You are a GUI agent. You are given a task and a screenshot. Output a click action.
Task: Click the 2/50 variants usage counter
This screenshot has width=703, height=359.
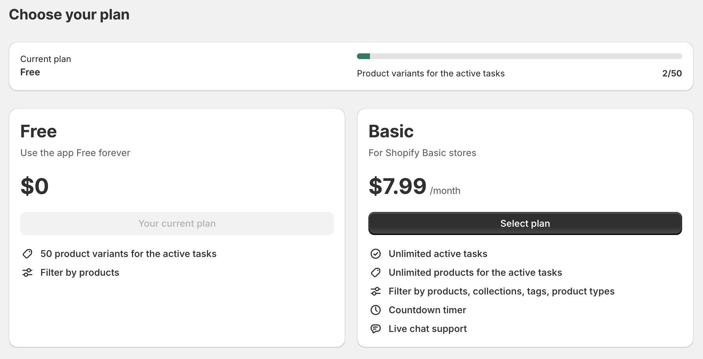[x=672, y=74]
